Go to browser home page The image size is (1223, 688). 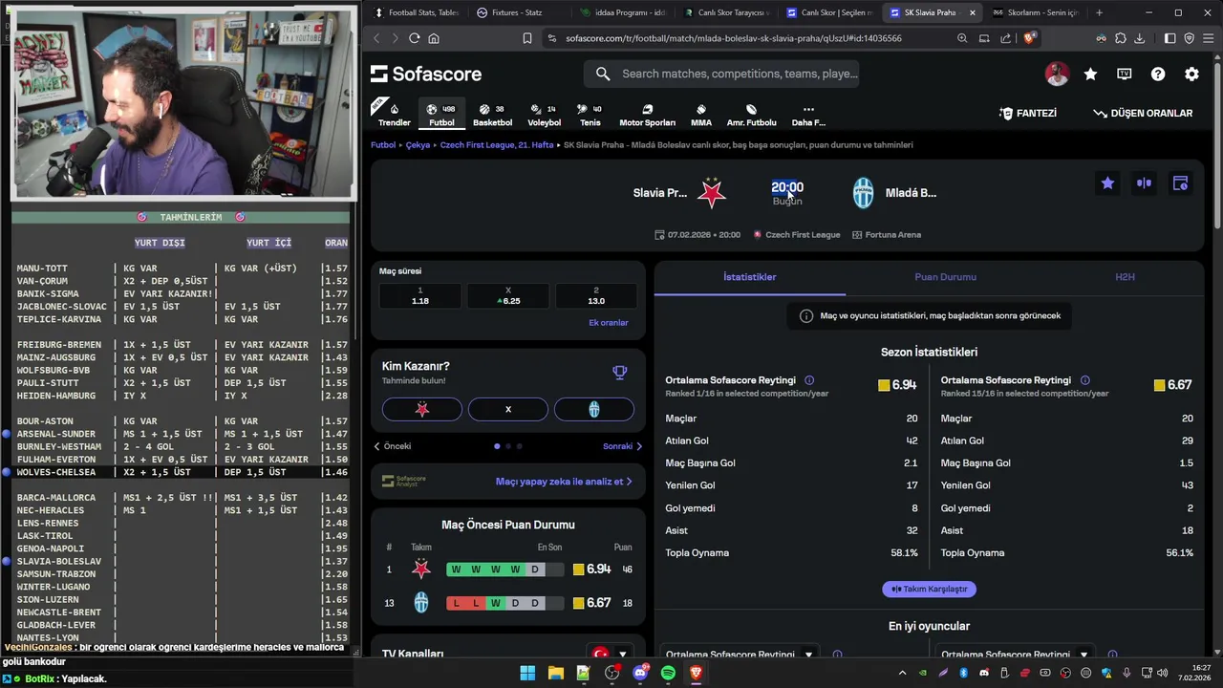coord(434,38)
